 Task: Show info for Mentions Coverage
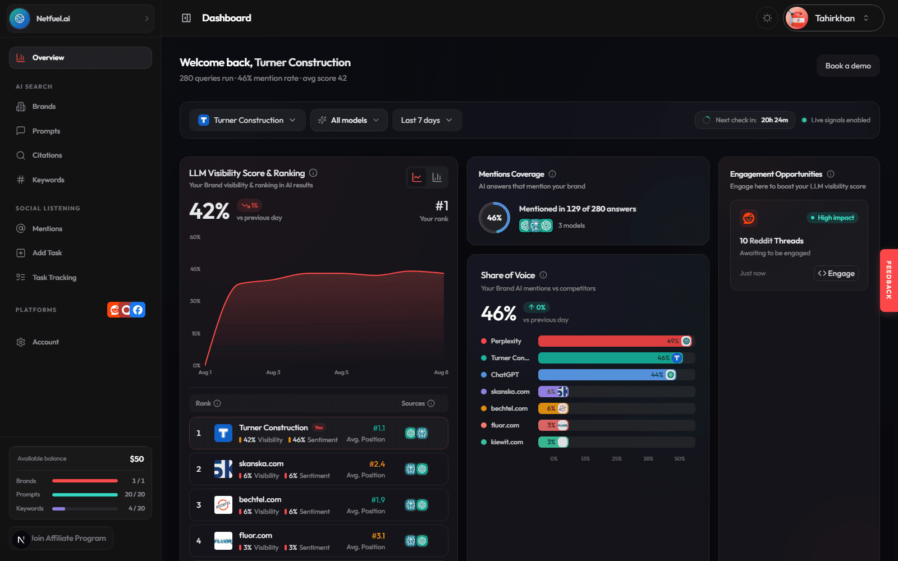552,174
